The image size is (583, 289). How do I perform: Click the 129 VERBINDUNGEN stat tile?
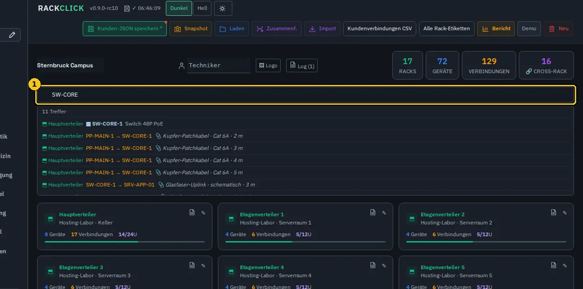(x=489, y=65)
